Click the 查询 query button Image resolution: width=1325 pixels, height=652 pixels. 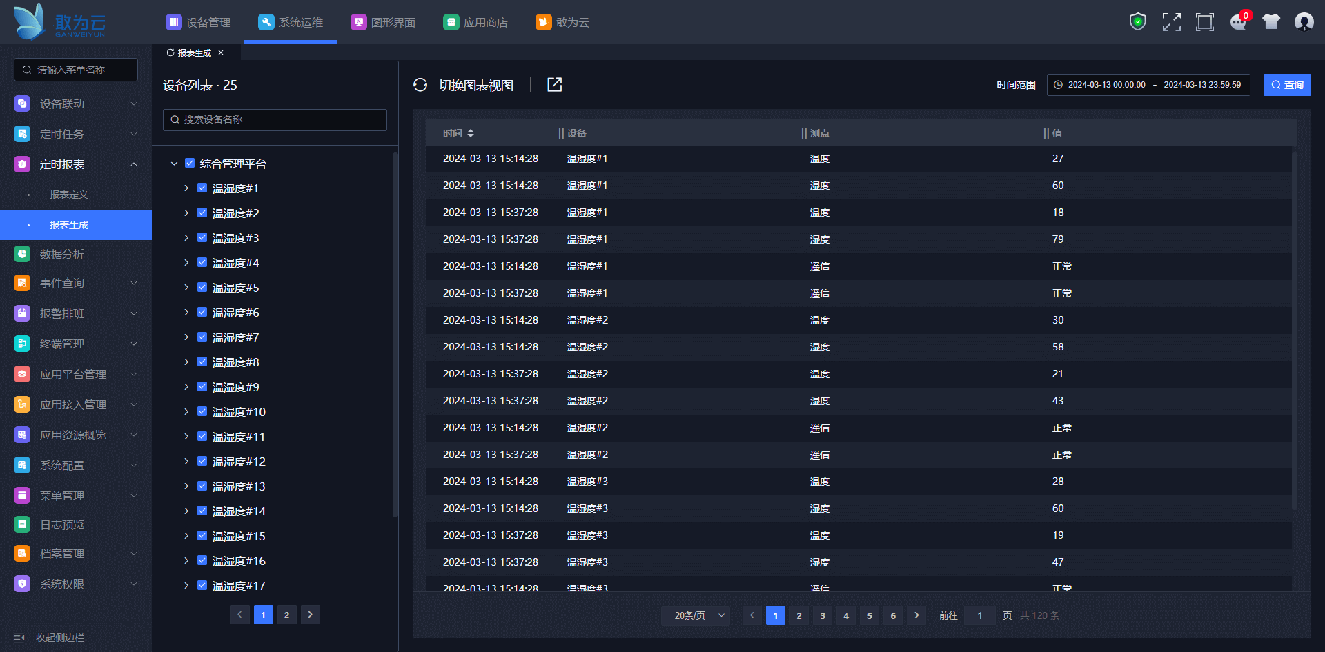coord(1287,85)
